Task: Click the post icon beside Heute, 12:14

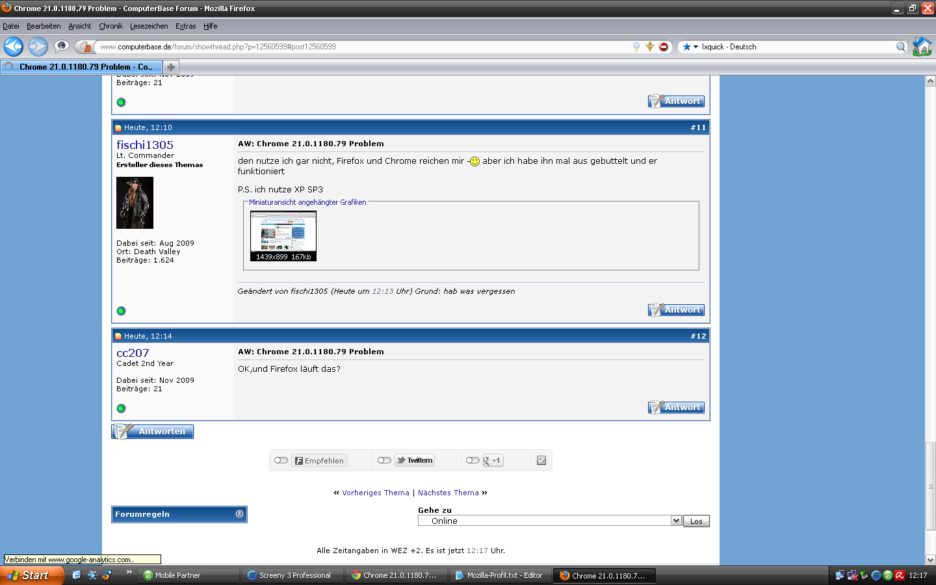Action: [x=118, y=337]
